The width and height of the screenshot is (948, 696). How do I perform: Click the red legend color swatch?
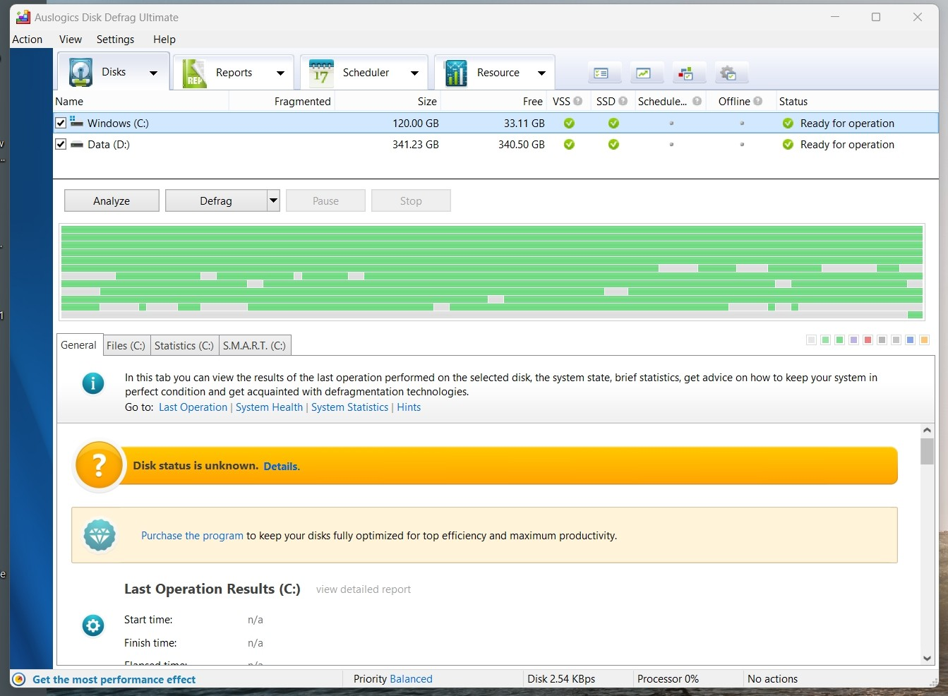[x=868, y=340]
